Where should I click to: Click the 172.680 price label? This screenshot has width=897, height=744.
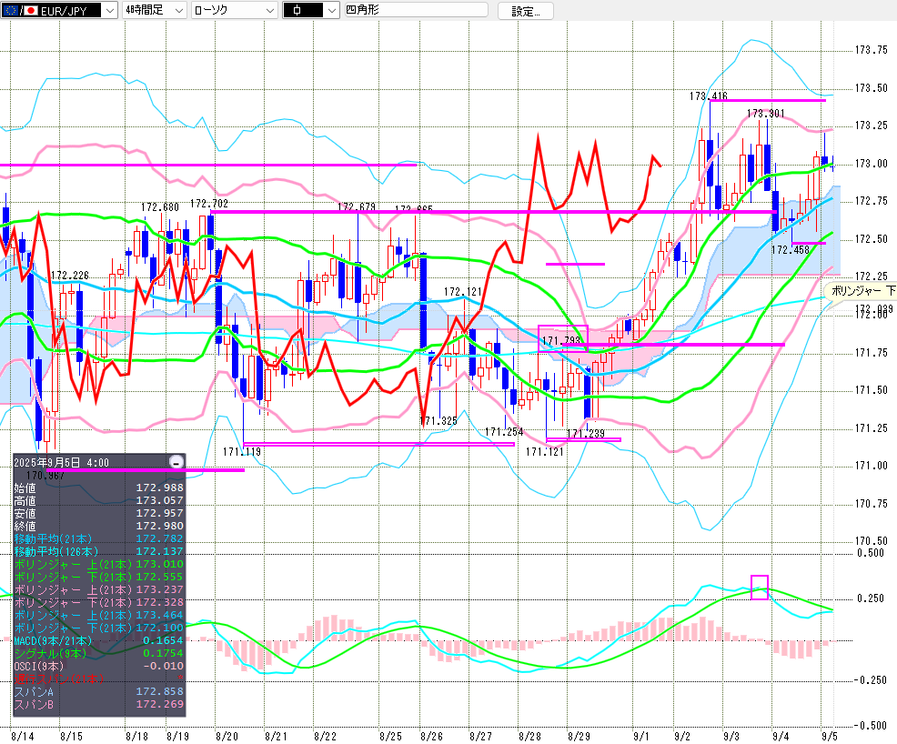pos(160,207)
